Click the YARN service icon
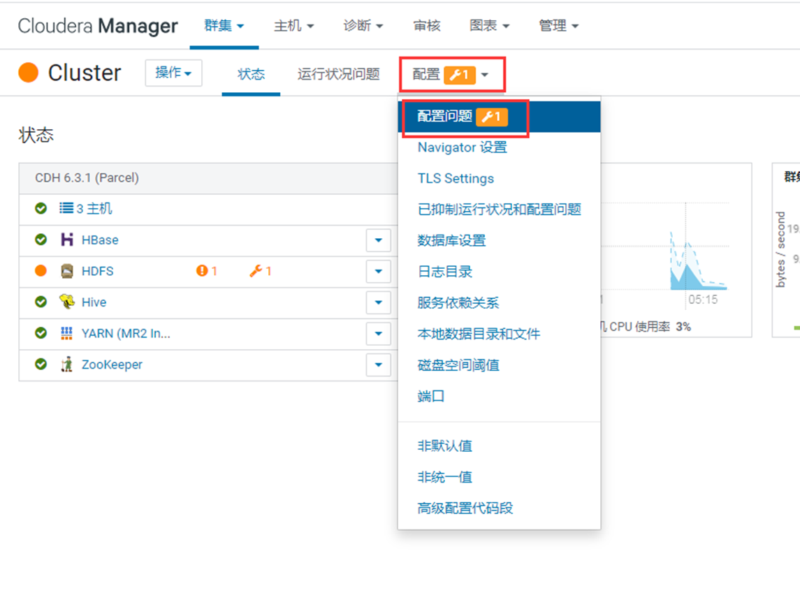The width and height of the screenshot is (800, 616). [67, 333]
